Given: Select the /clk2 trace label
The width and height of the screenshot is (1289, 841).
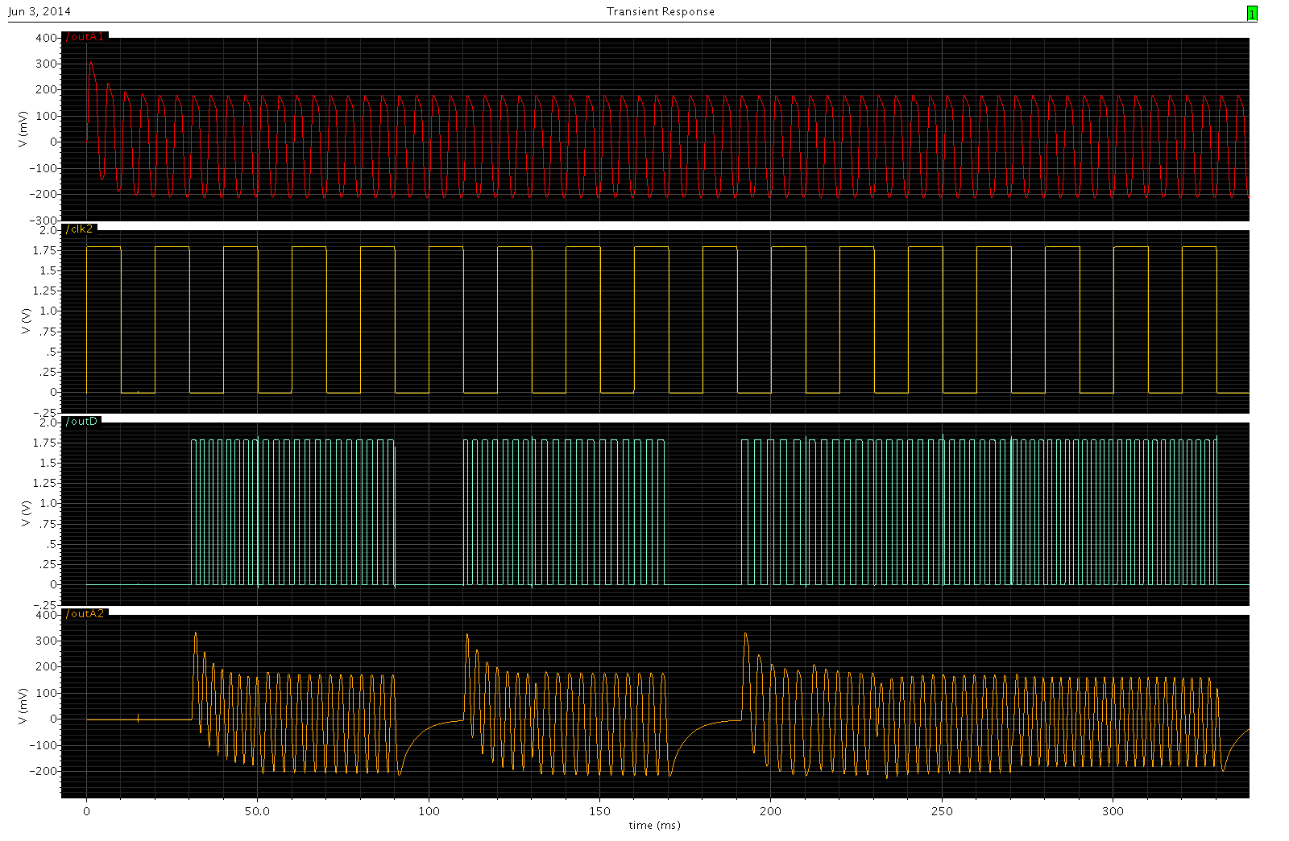Looking at the screenshot, I should 79,229.
